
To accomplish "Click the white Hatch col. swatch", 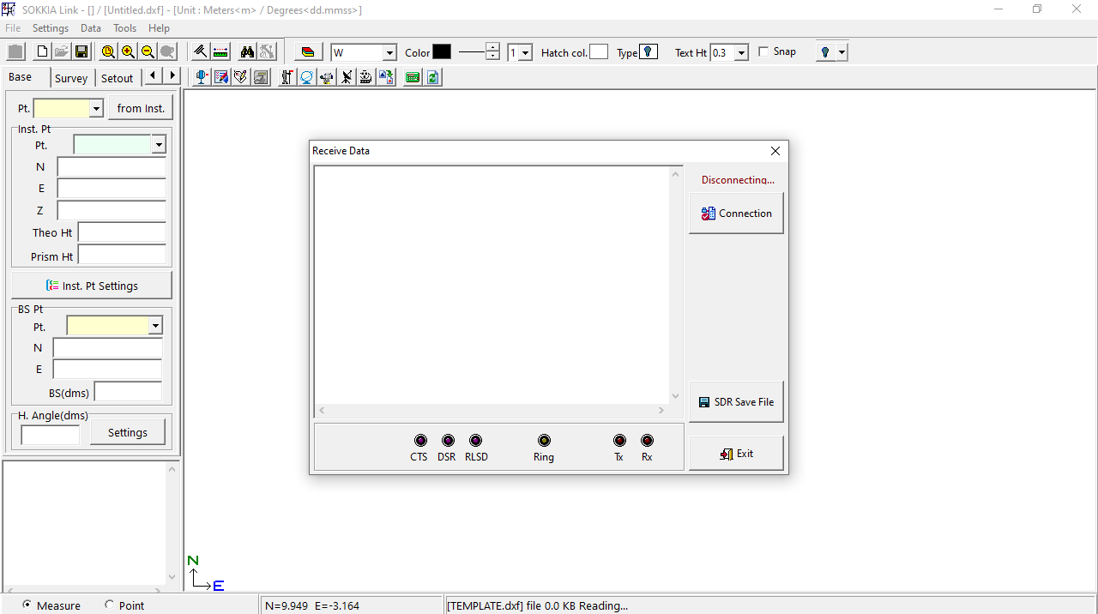I will pyautogui.click(x=599, y=52).
